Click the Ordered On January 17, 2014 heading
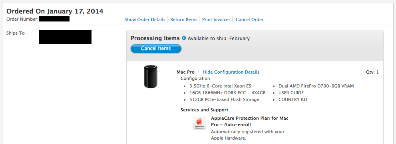Viewport: 396px width, 144px height. [55, 11]
